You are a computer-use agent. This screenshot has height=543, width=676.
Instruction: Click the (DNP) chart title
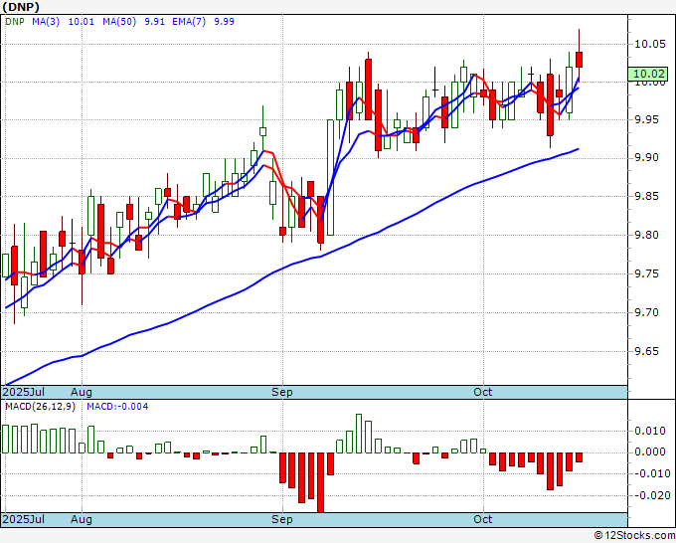pyautogui.click(x=21, y=7)
